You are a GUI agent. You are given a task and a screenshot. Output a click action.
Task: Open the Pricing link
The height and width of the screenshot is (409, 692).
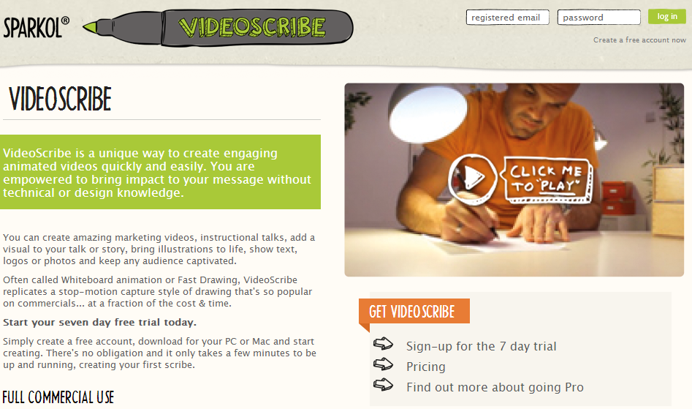pyautogui.click(x=426, y=367)
